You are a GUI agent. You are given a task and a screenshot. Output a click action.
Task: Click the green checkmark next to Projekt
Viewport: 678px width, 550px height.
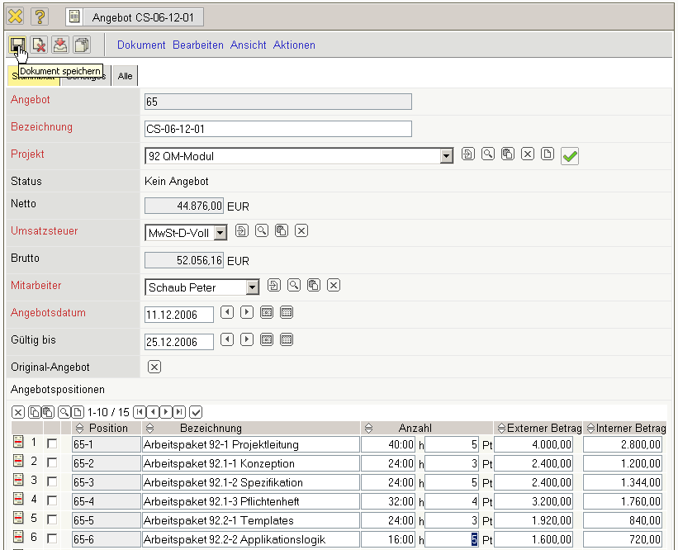(x=570, y=156)
